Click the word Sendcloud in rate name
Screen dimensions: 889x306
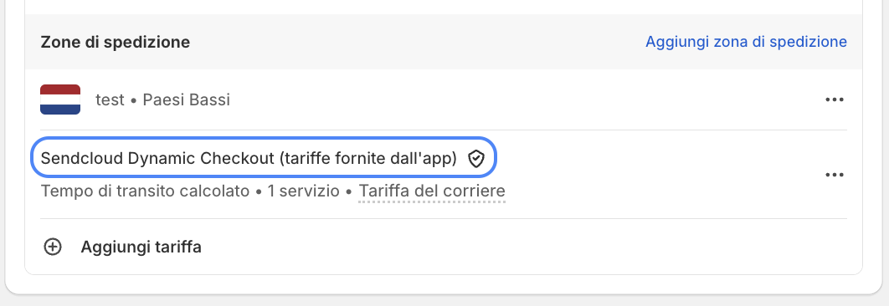coord(82,159)
